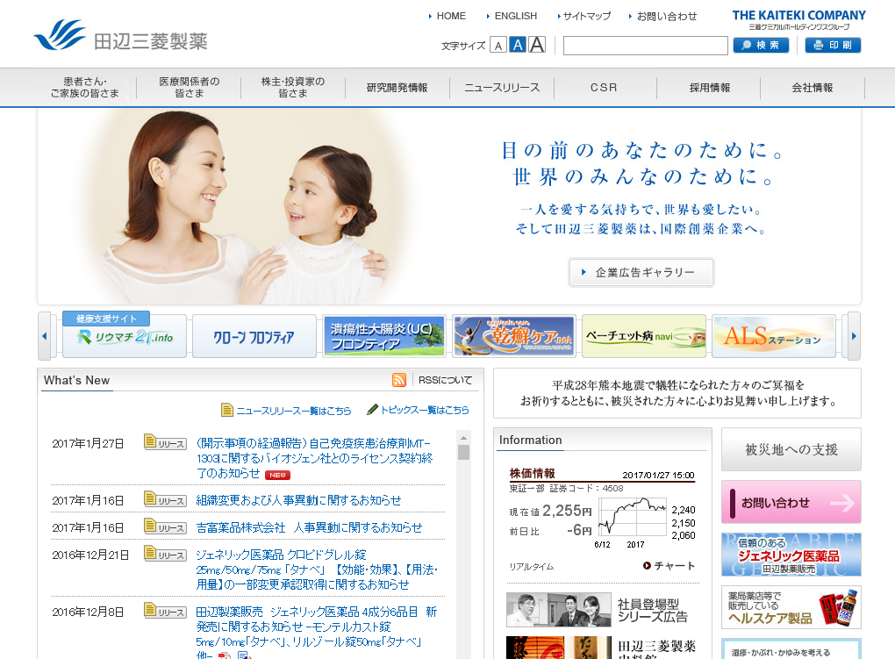Click the hero mother and daughter image
Screen dimensions: 895x659
[246, 207]
